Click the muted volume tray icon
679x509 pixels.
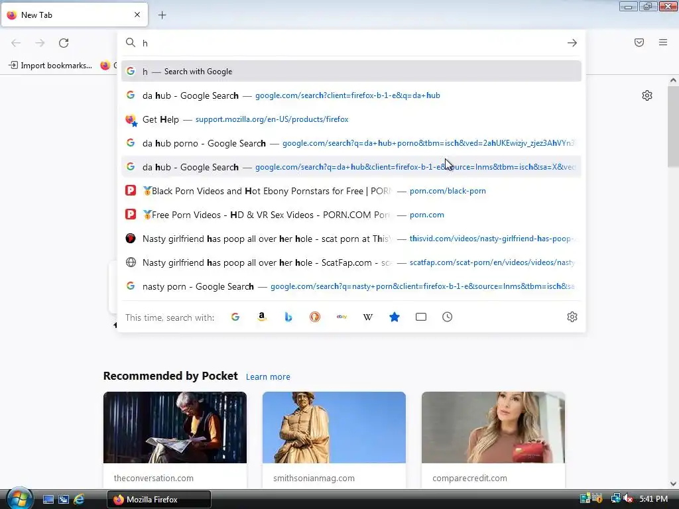(629, 499)
